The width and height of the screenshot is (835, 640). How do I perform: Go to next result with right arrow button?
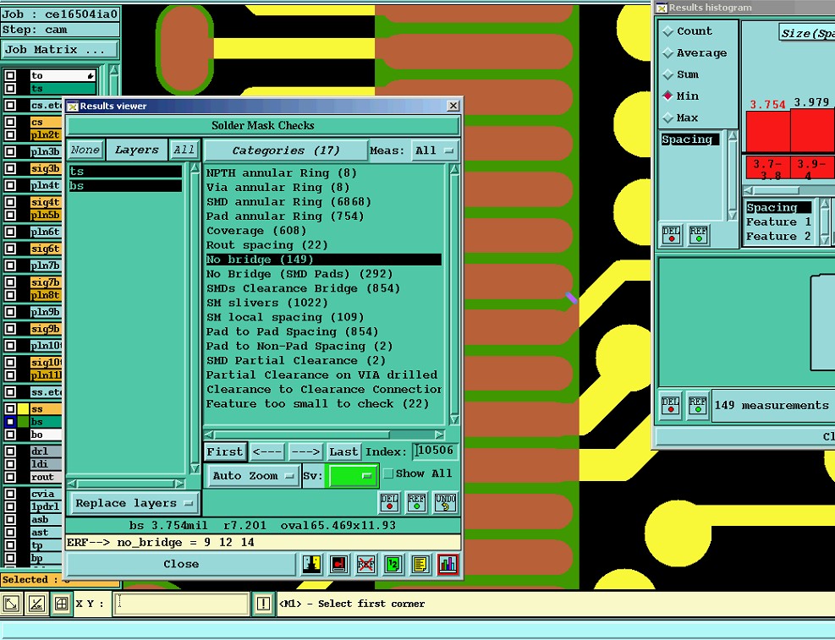305,451
